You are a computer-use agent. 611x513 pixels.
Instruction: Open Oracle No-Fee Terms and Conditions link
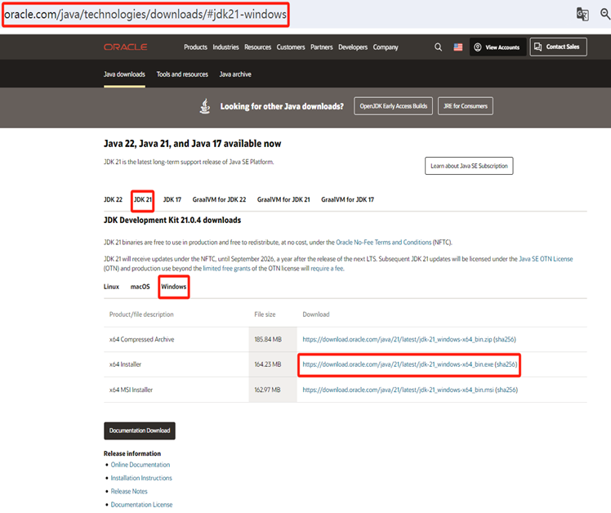point(383,243)
